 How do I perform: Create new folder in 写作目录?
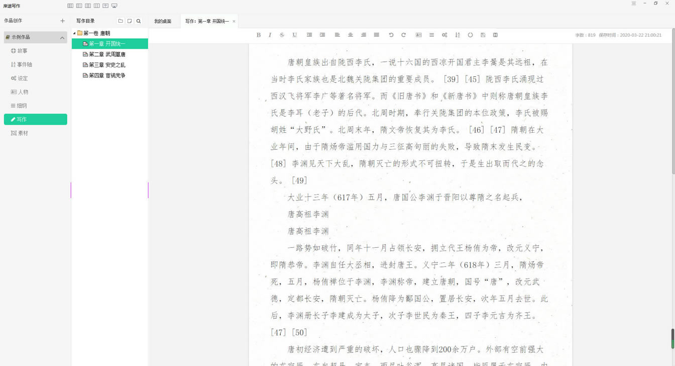[x=121, y=21]
